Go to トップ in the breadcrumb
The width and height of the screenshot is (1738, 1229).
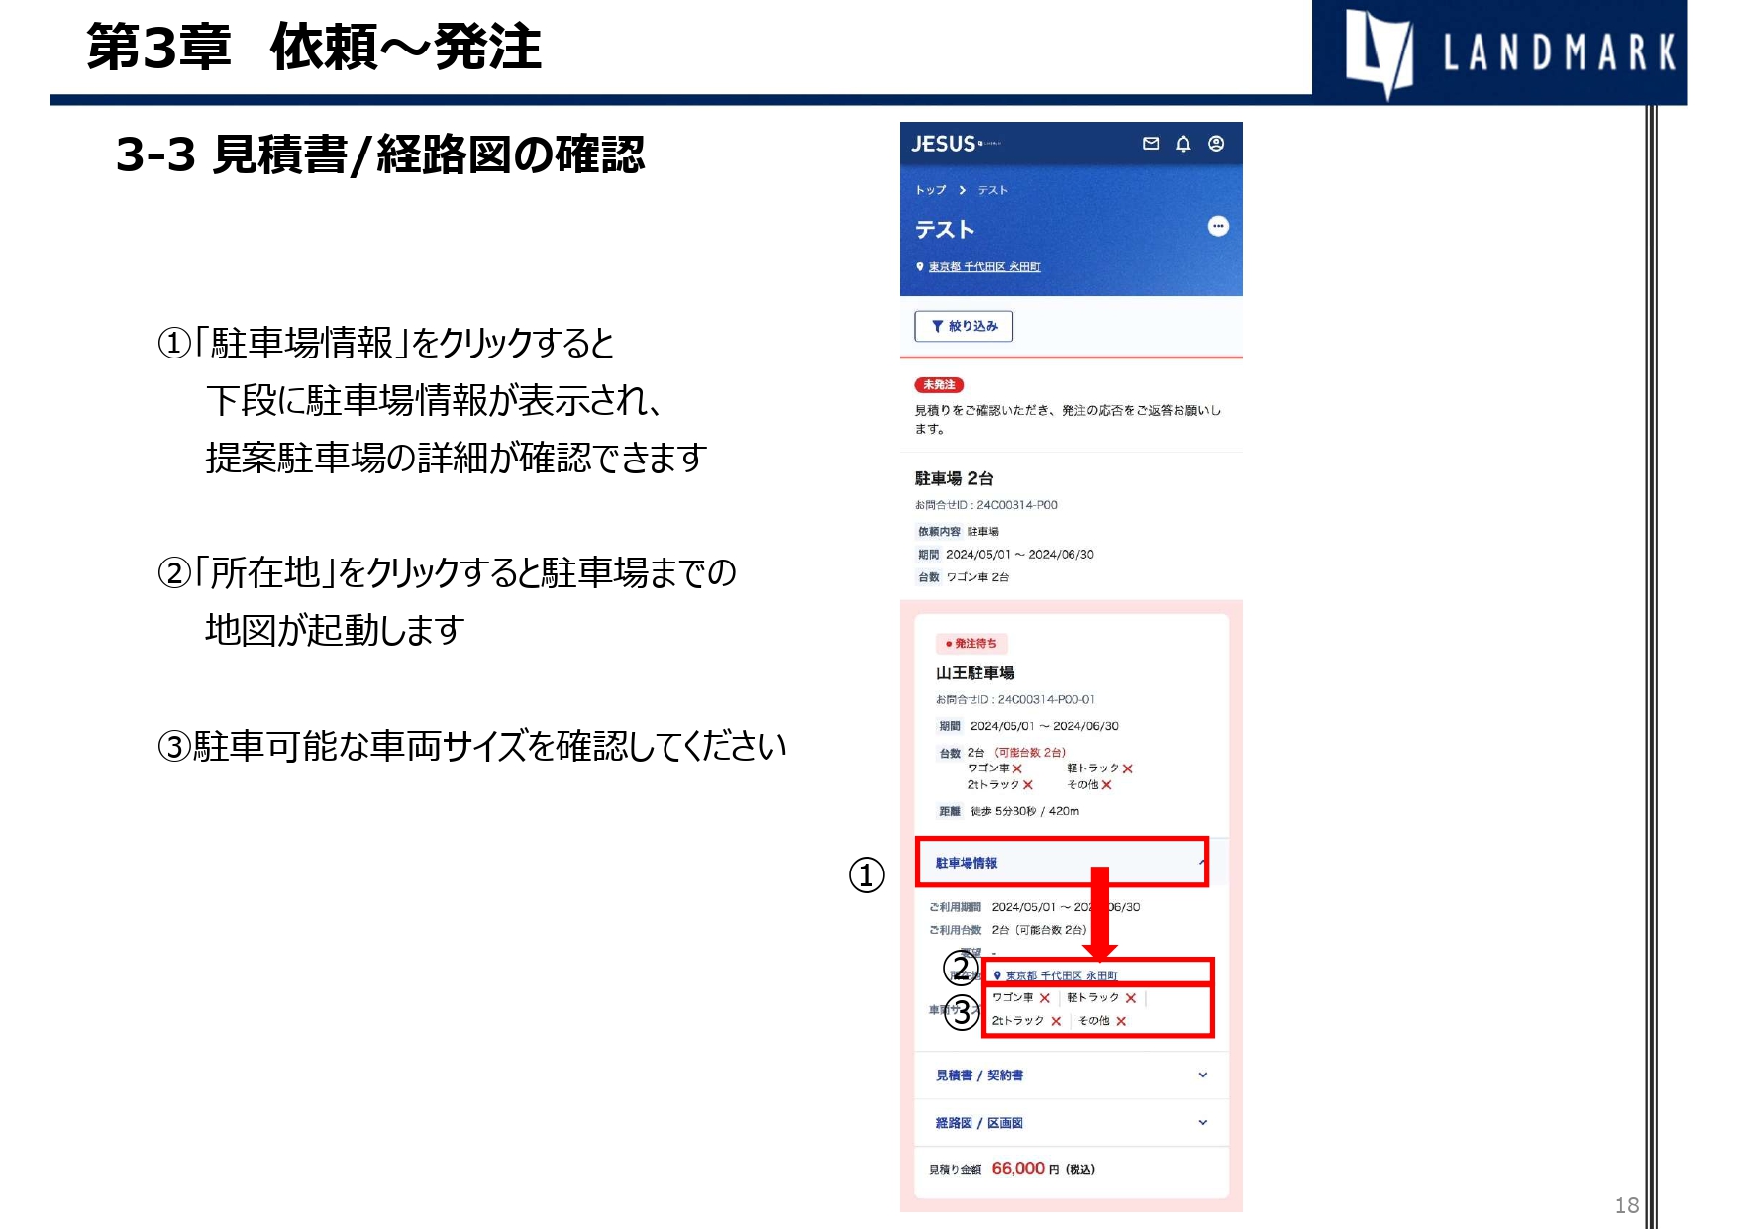[931, 190]
